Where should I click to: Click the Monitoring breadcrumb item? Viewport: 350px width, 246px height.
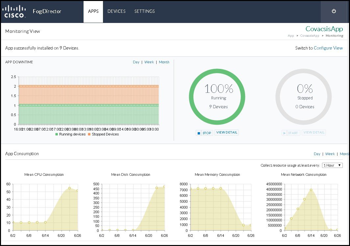334,36
